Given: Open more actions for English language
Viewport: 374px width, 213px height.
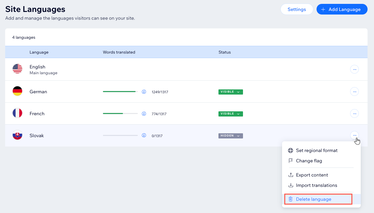Looking at the screenshot, I should coord(354,69).
